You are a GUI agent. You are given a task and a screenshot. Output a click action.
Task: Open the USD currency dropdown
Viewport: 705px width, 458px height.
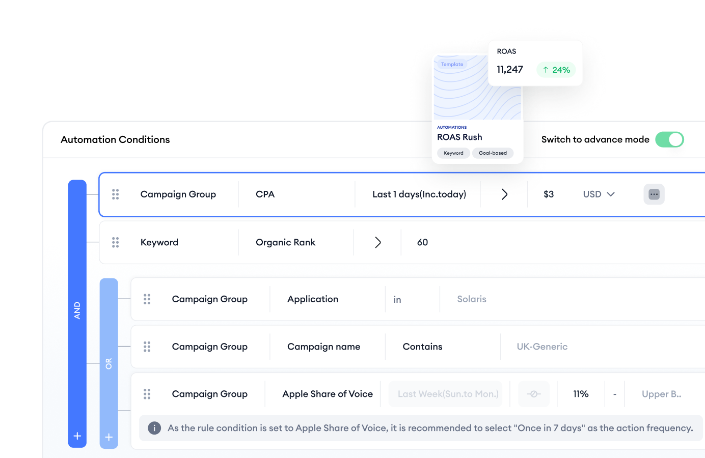[x=599, y=194]
